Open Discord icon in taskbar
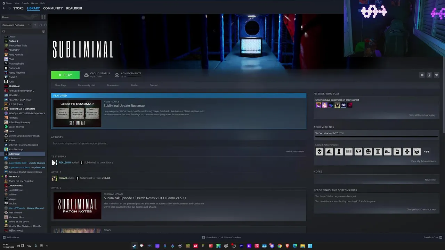Screen dimensions: 445x250 [271, 246]
